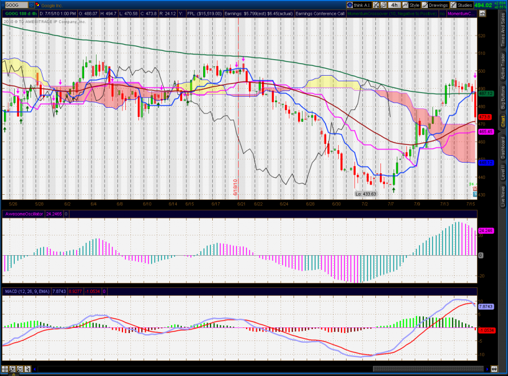Click the zoom in magnifier icon
The height and width of the screenshot is (376, 508).
click(12, 369)
